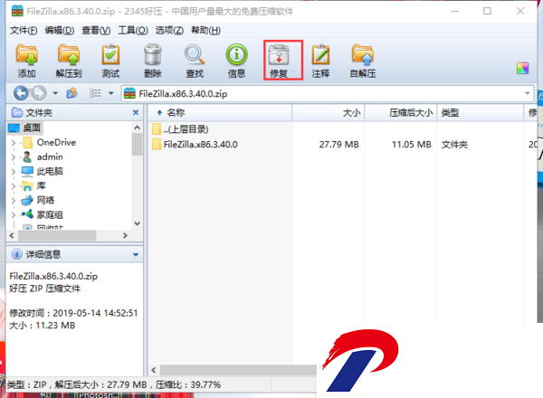Click the folder tree scroll right arrow

pos(125,236)
